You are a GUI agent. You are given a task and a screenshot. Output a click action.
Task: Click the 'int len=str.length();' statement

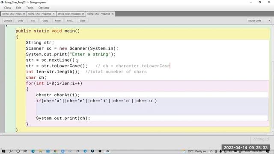53,71
